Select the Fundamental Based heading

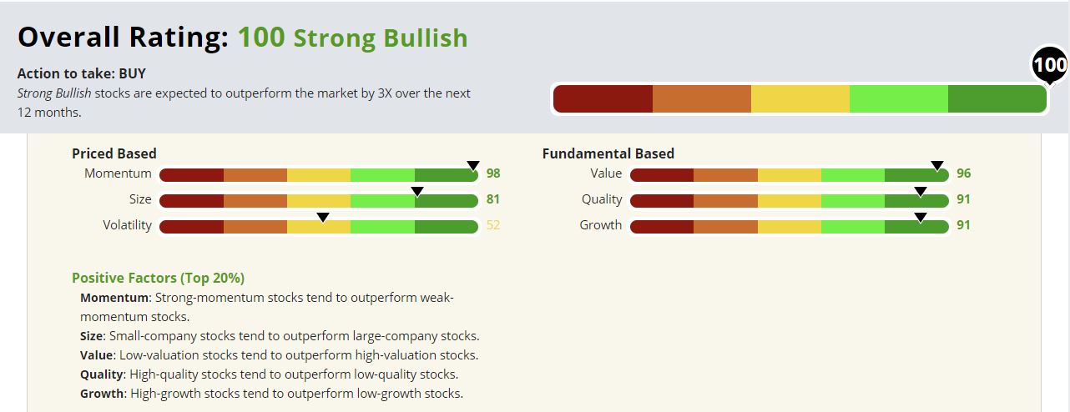click(608, 153)
